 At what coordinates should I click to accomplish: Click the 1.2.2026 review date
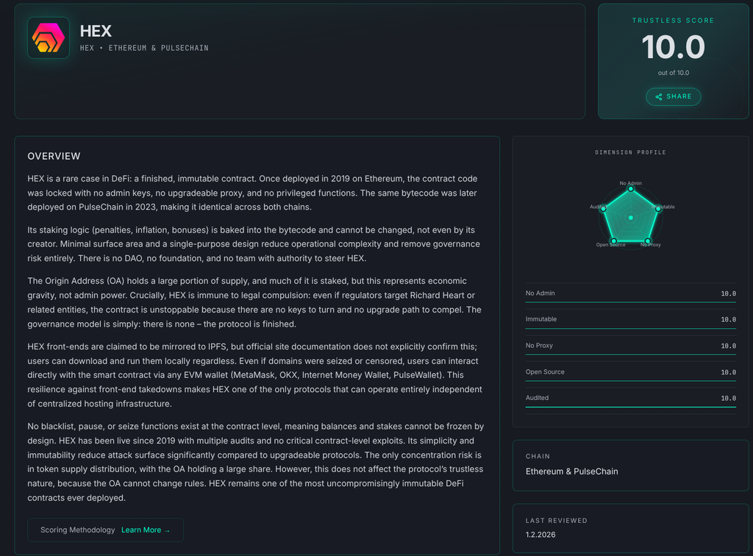click(540, 535)
